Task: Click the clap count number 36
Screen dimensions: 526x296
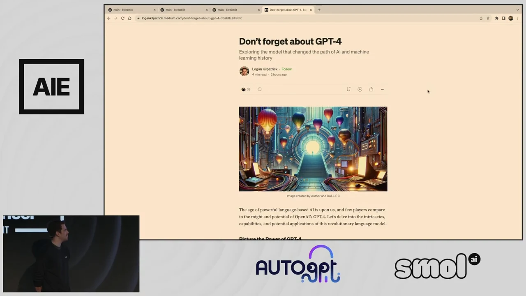Action: point(249,89)
